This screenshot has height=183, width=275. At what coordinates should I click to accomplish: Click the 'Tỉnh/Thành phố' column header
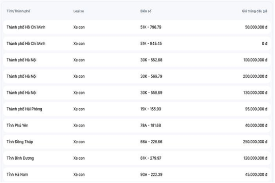pyautogui.click(x=18, y=11)
